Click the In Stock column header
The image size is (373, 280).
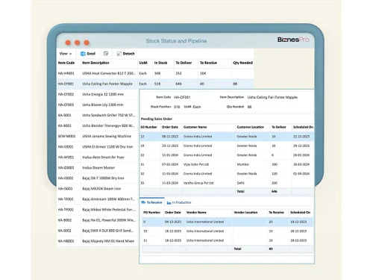(160, 63)
